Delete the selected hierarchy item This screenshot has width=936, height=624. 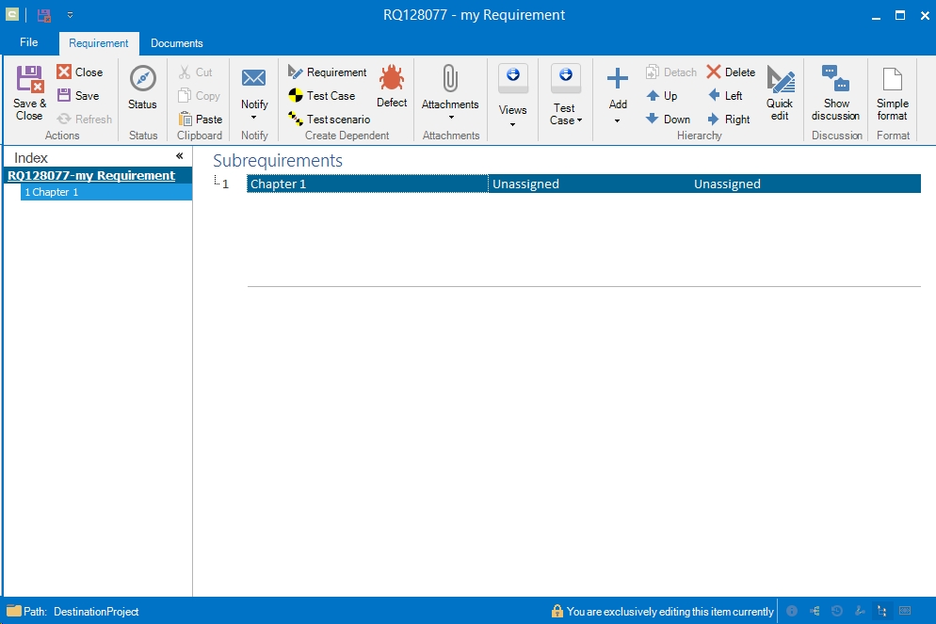tap(731, 72)
